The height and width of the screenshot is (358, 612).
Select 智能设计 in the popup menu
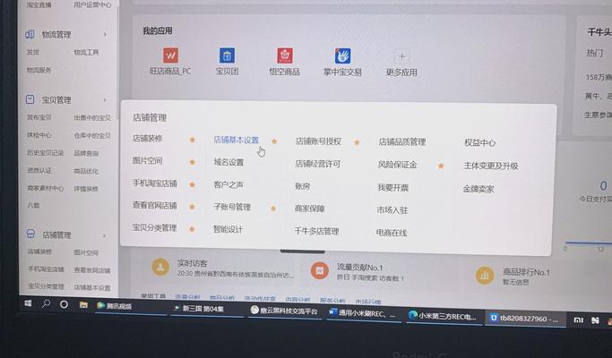pos(228,229)
